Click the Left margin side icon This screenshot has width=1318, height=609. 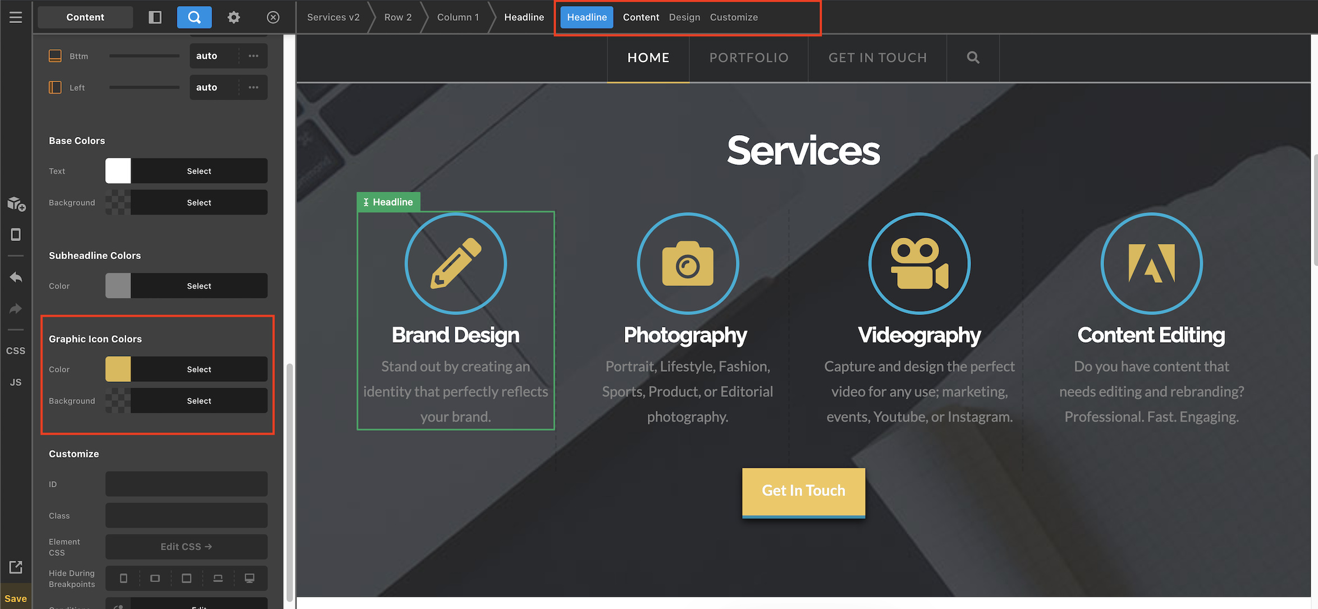55,87
